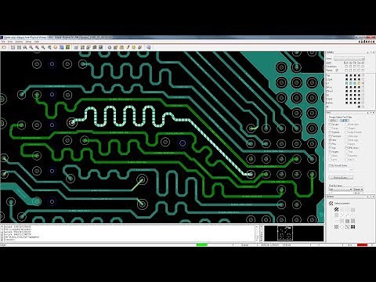Select the crosshatch checker pattern in Options

click(x=336, y=227)
